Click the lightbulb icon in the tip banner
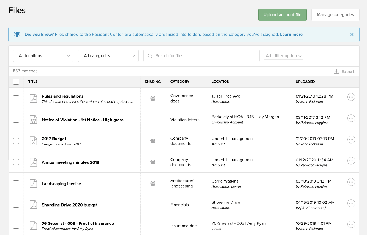The width and height of the screenshot is (367, 235). [x=17, y=34]
